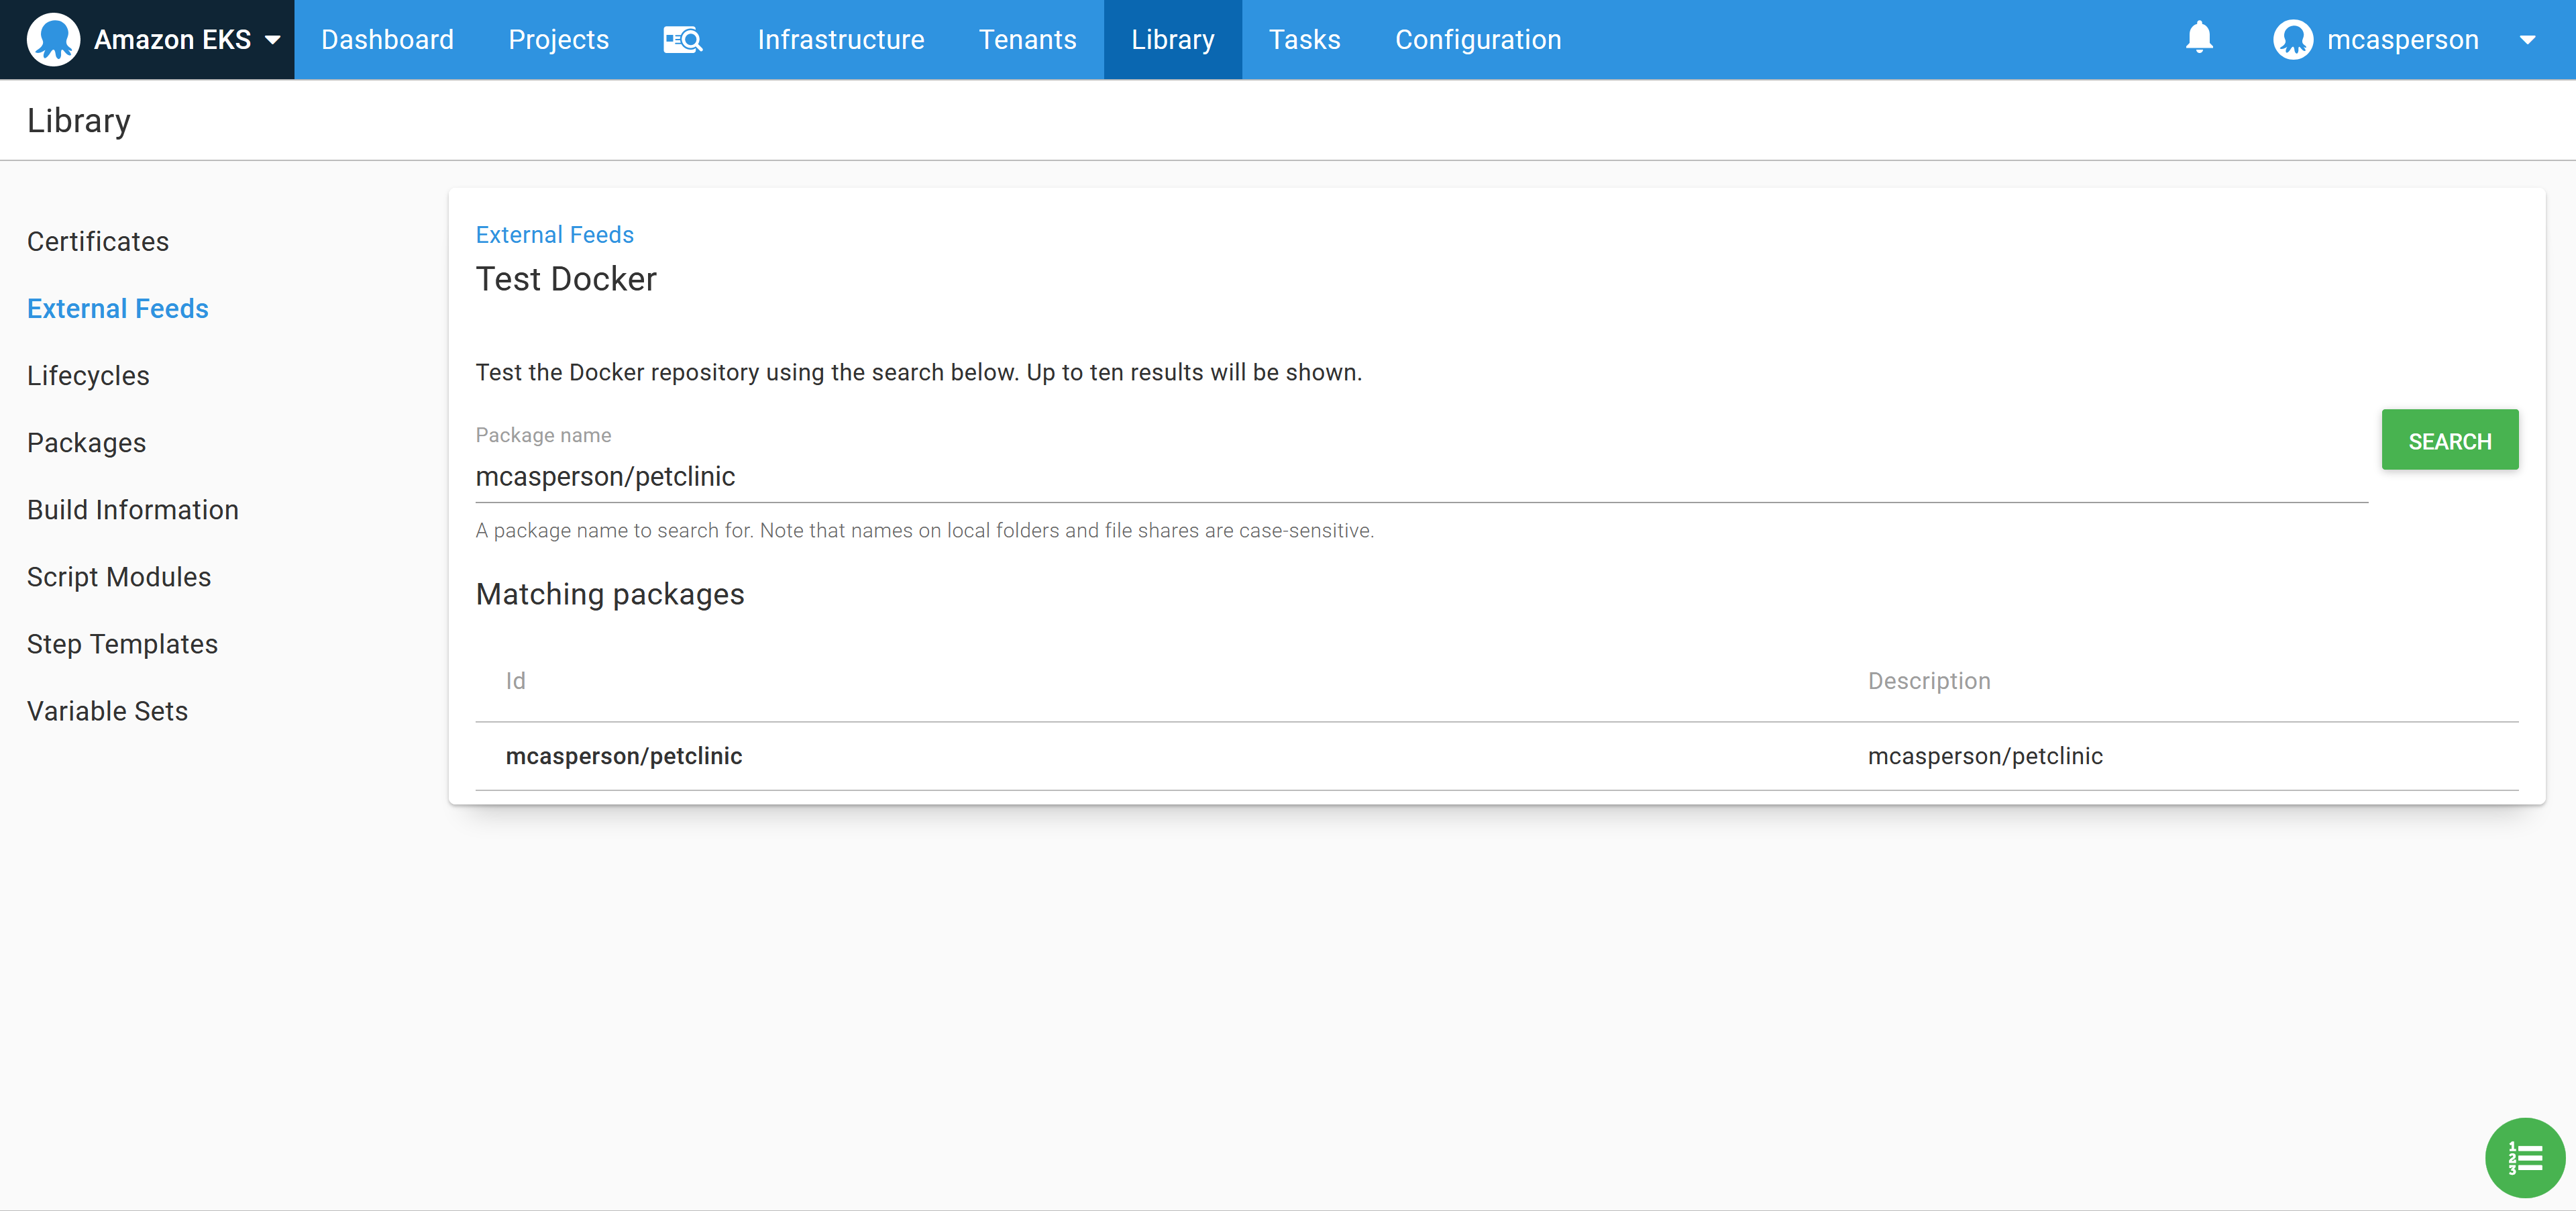Open notifications via the bell icon
Screen dimensions: 2576x1211
(2199, 39)
